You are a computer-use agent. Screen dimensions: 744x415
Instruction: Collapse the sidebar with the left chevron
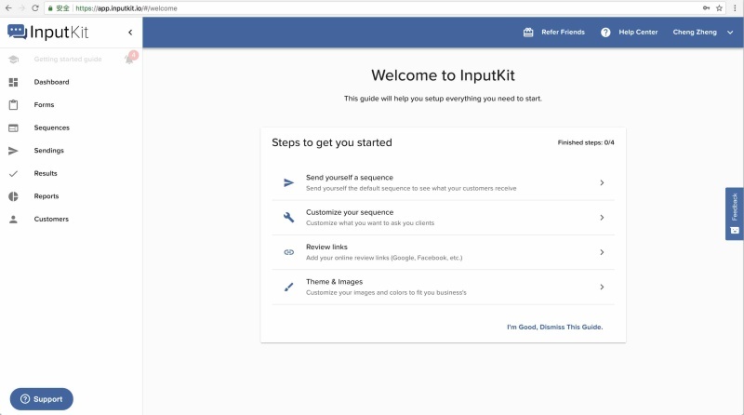[x=130, y=33]
